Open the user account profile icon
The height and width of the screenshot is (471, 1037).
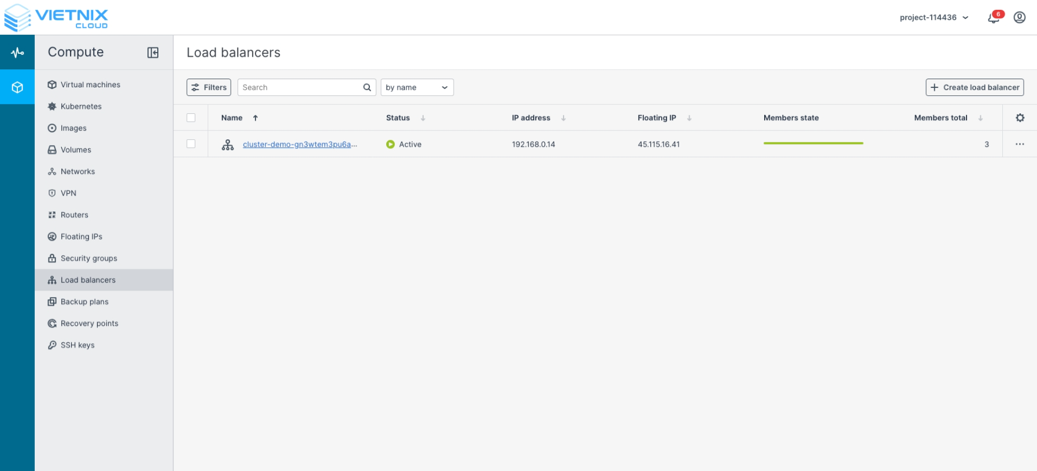point(1020,17)
